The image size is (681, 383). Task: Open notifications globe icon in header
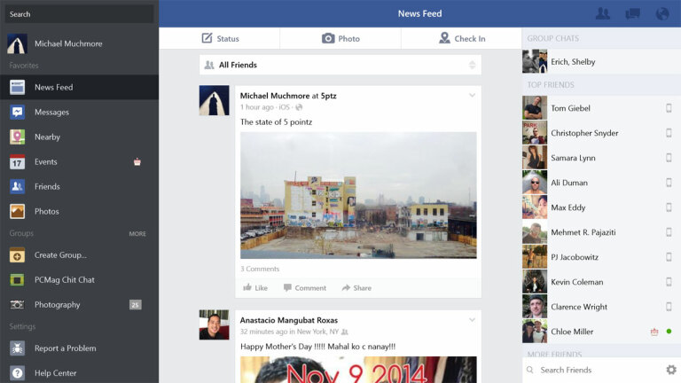pyautogui.click(x=662, y=13)
